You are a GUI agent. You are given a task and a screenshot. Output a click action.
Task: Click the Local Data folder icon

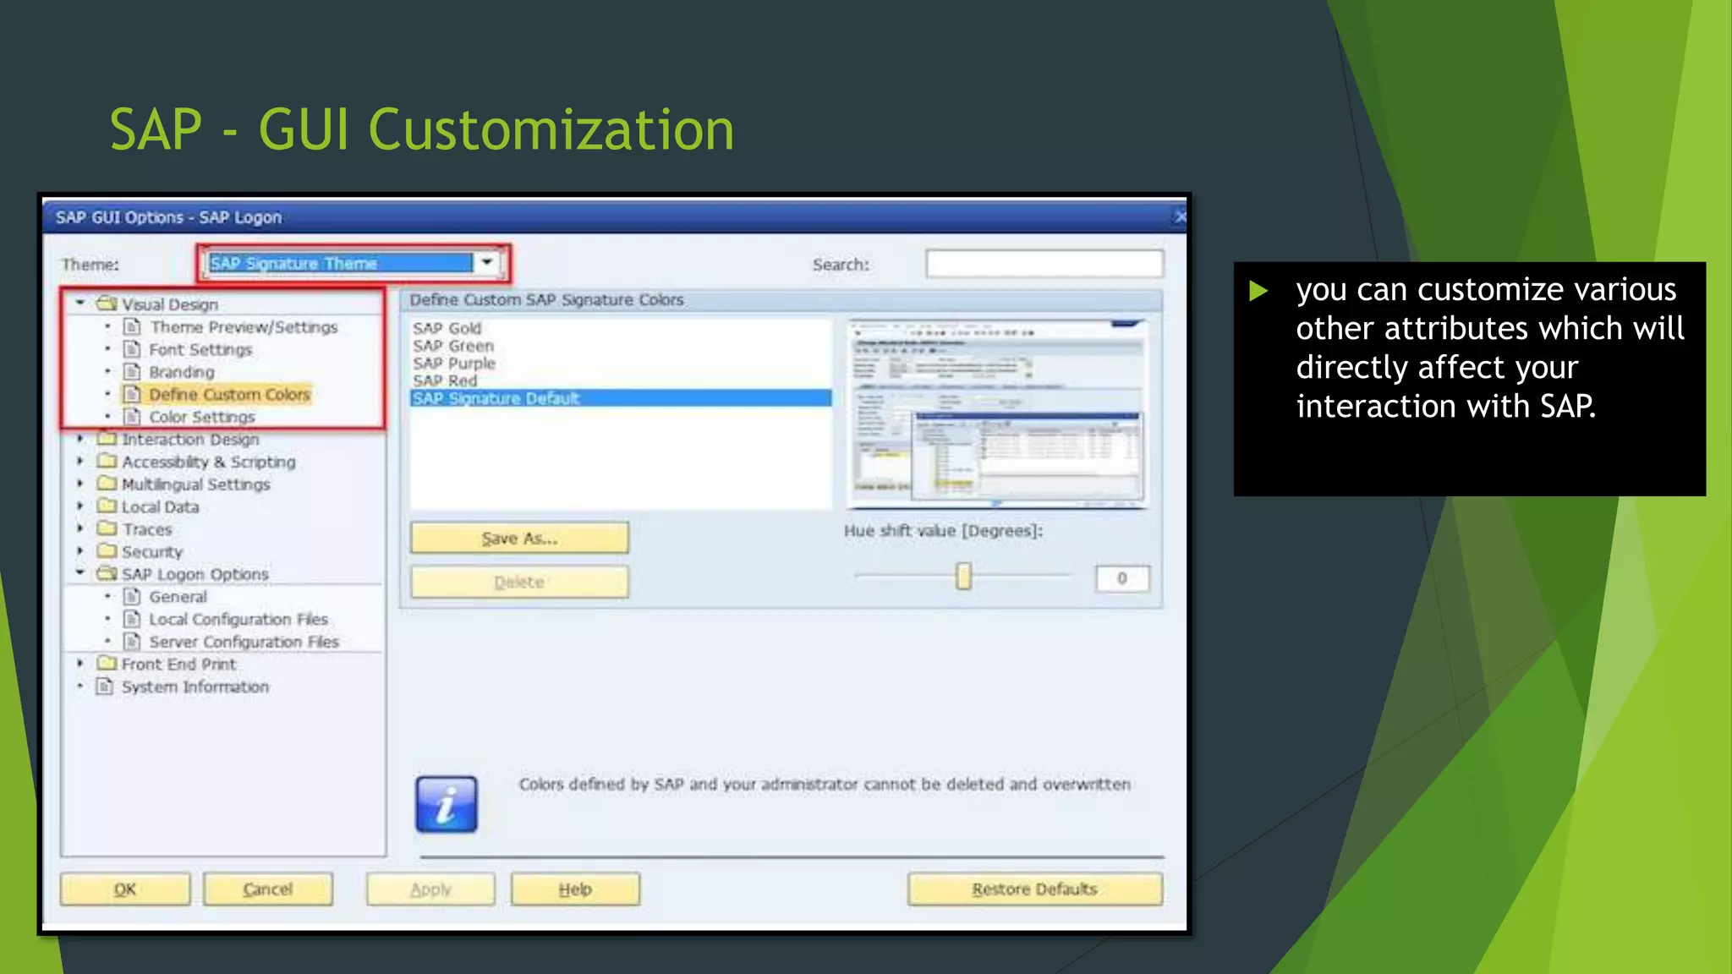tap(107, 506)
